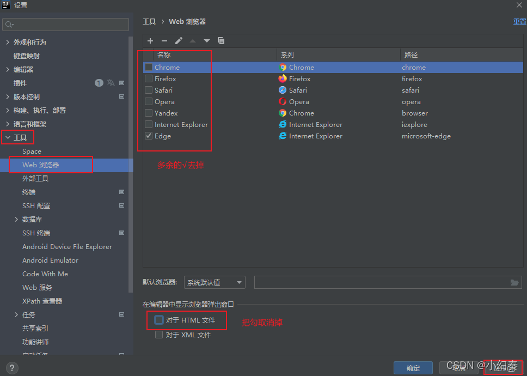This screenshot has height=376, width=527.
Task: Browse for browser path folder icon
Action: [514, 282]
